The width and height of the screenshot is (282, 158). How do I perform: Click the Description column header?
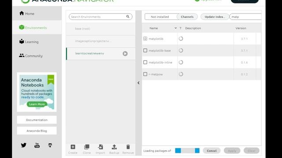[193, 28]
